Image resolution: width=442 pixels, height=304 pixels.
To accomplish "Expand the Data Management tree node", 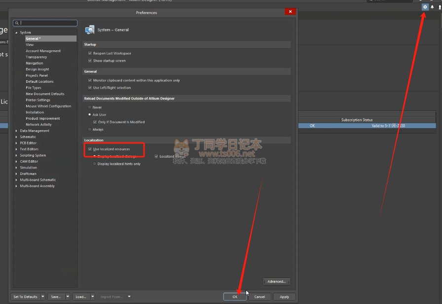I will pyautogui.click(x=16, y=131).
